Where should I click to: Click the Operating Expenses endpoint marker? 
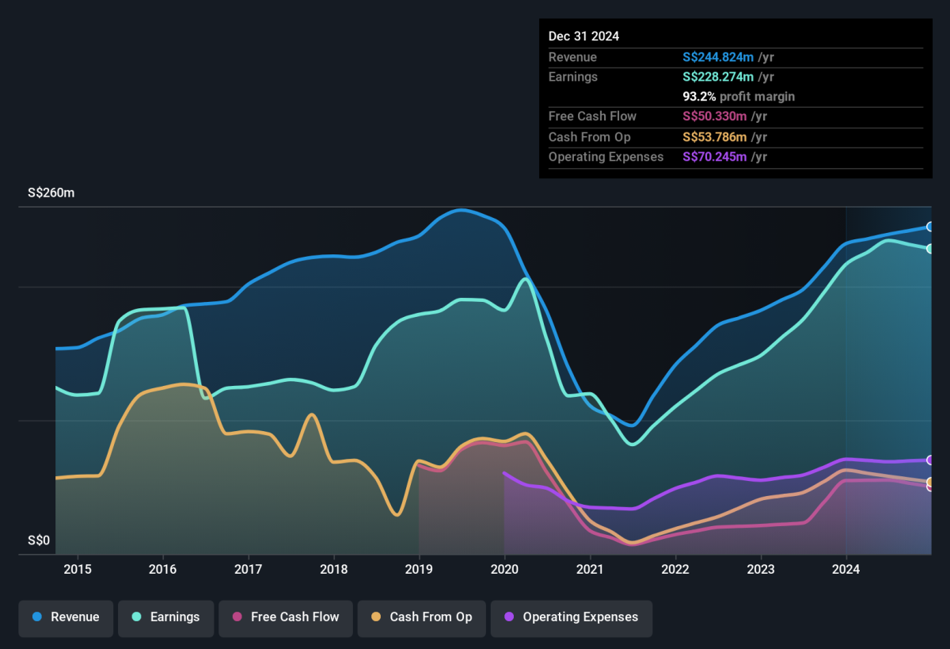coord(931,460)
